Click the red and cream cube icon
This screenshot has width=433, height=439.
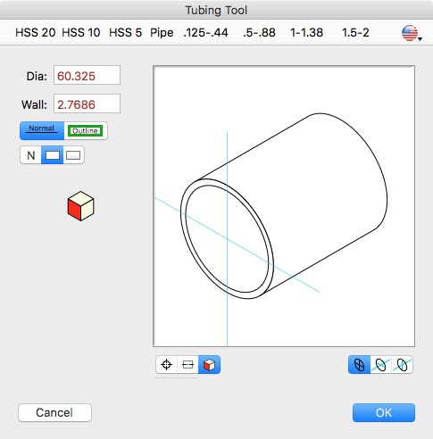coord(80,206)
